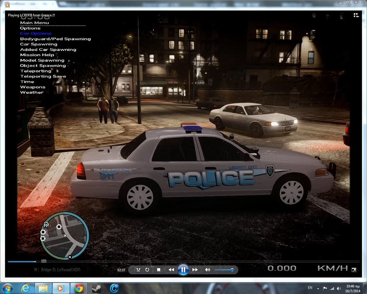The width and height of the screenshot is (367, 294).
Task: Click the elapsed time 02:37 display
Action: 121,270
